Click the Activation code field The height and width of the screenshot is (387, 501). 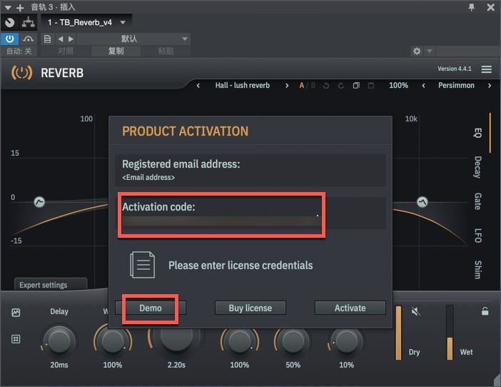[x=250, y=213]
